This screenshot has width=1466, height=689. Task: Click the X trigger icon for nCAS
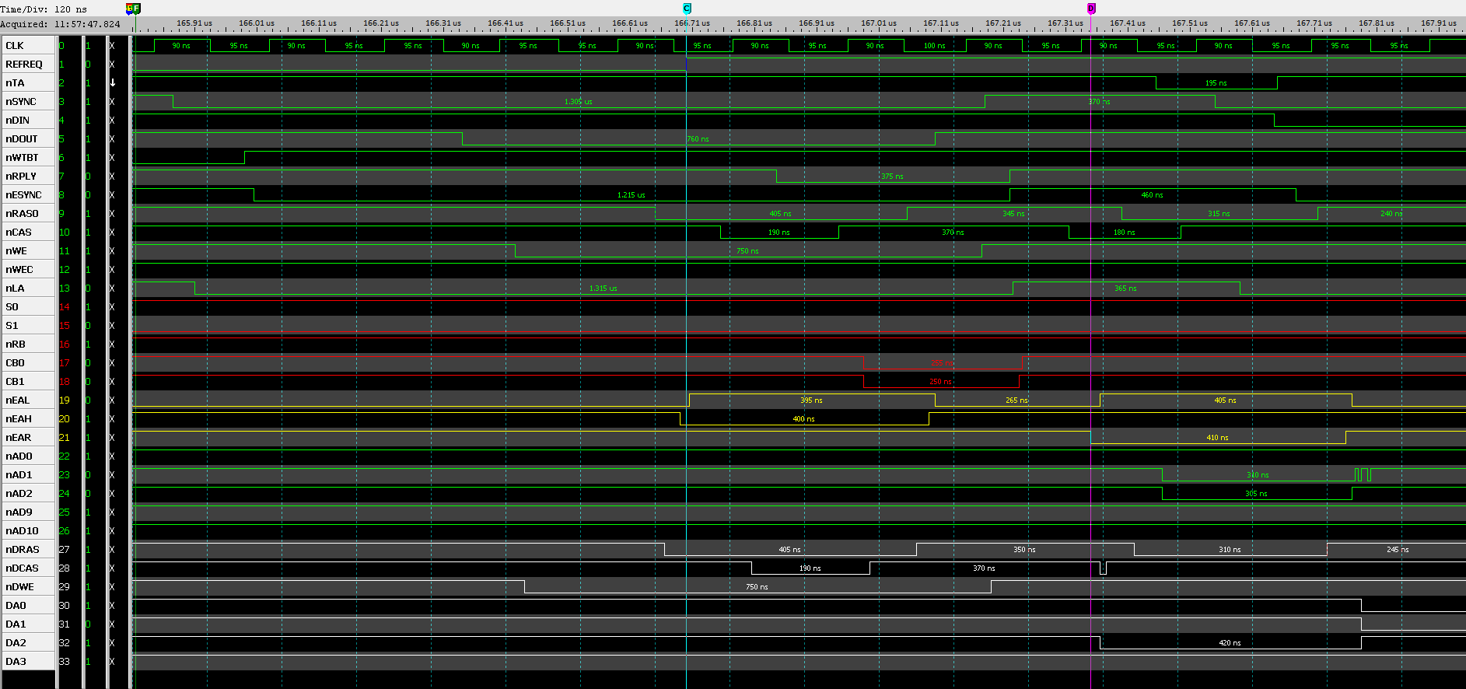tap(112, 233)
